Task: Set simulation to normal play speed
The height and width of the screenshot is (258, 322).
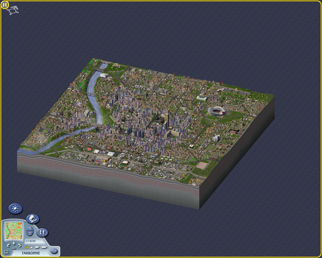Action: point(32,247)
